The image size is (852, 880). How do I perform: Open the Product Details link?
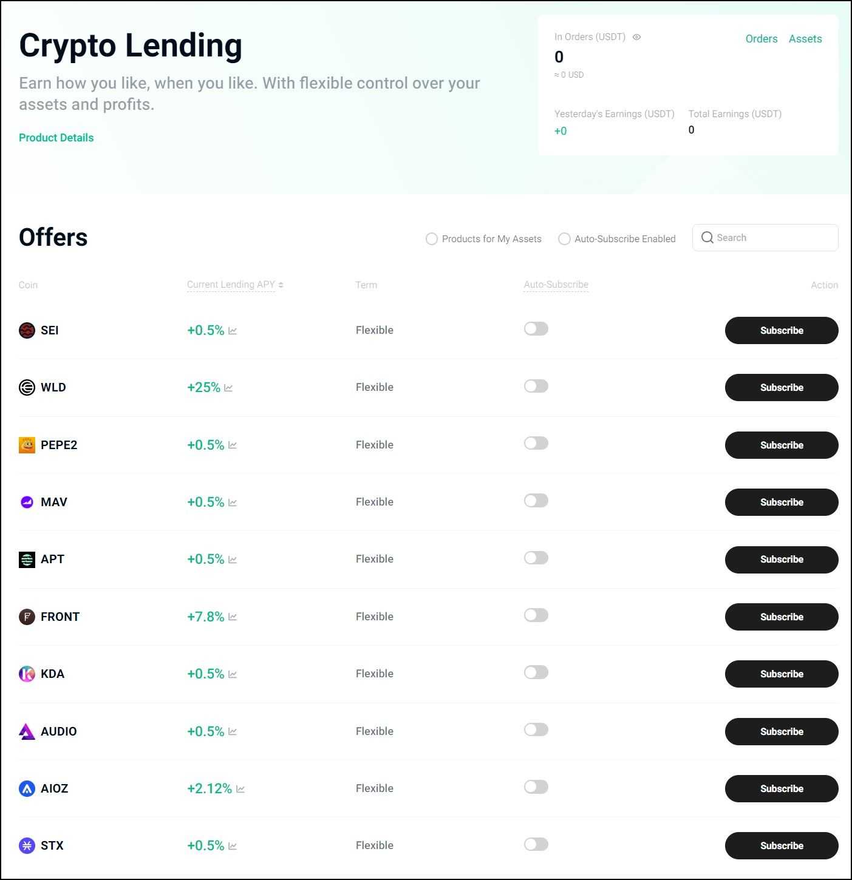coord(56,137)
